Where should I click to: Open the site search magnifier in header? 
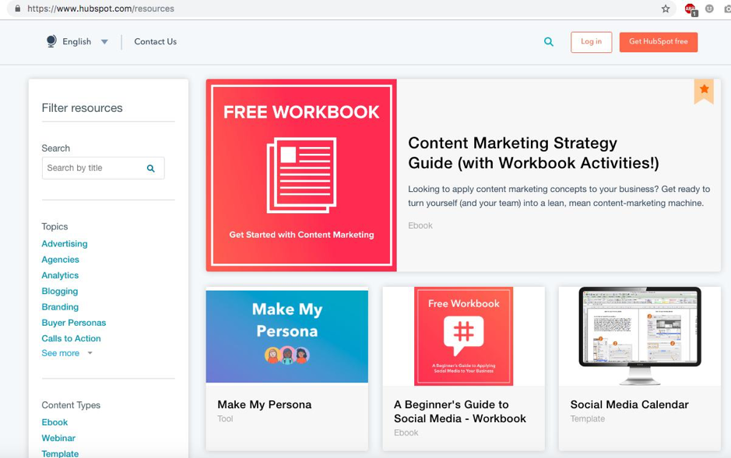pyautogui.click(x=549, y=42)
